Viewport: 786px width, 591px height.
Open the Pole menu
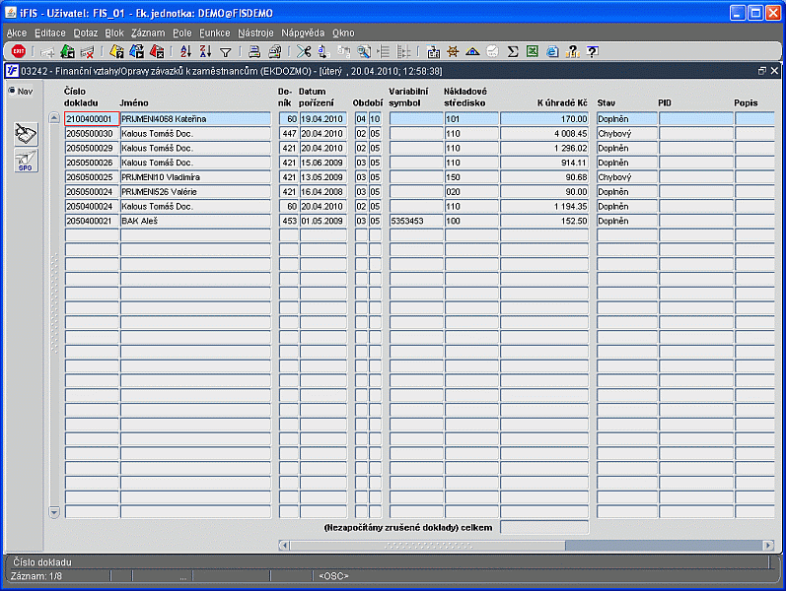[x=182, y=33]
